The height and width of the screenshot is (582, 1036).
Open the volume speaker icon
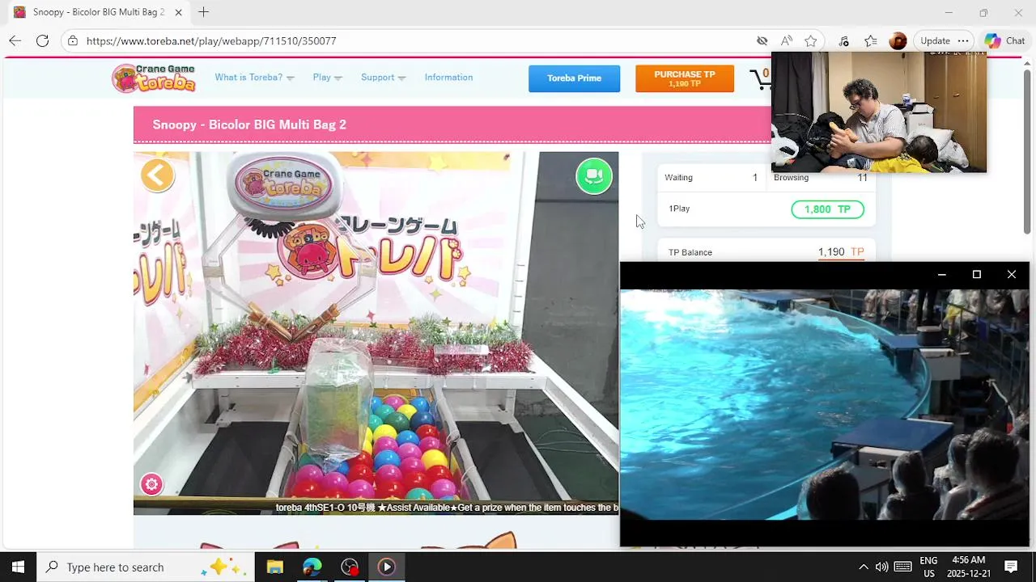pos(882,567)
